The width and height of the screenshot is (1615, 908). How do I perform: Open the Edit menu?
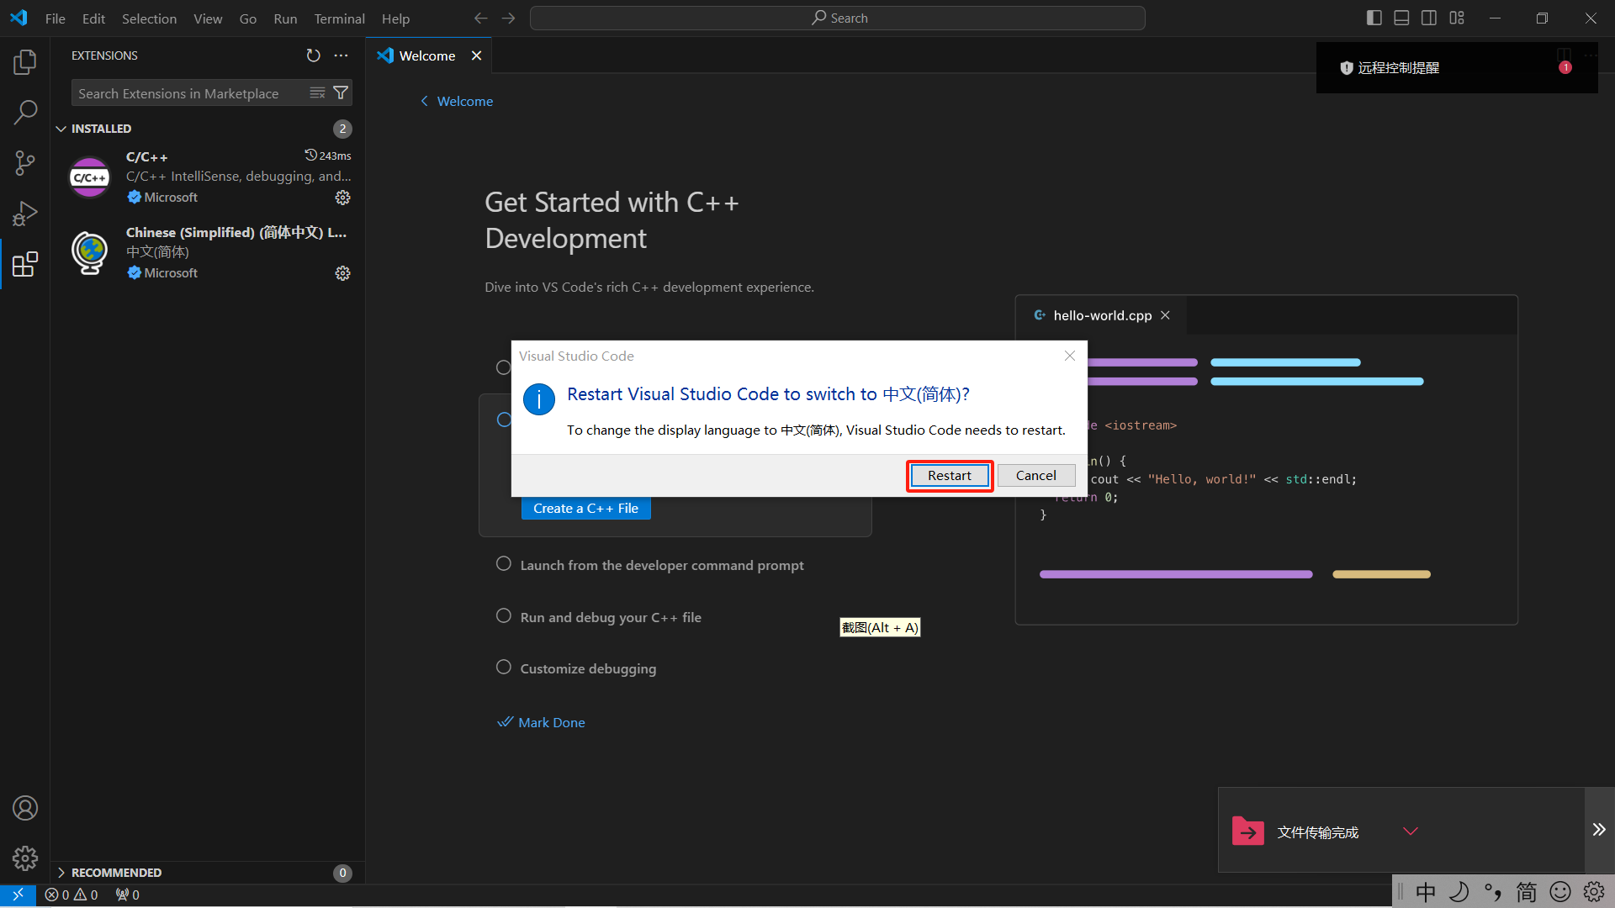[93, 18]
